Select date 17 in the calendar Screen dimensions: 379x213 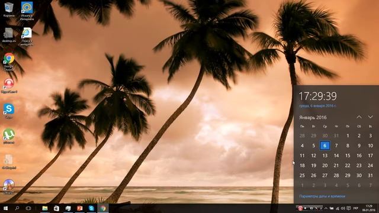coord(371,156)
